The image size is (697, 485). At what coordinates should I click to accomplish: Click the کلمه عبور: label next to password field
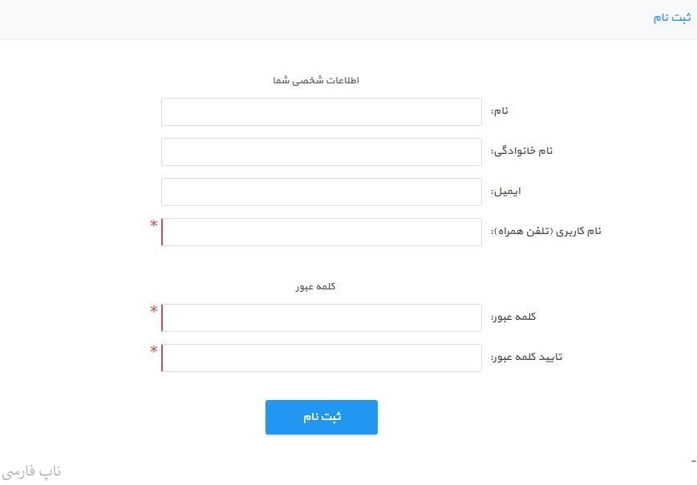point(513,317)
